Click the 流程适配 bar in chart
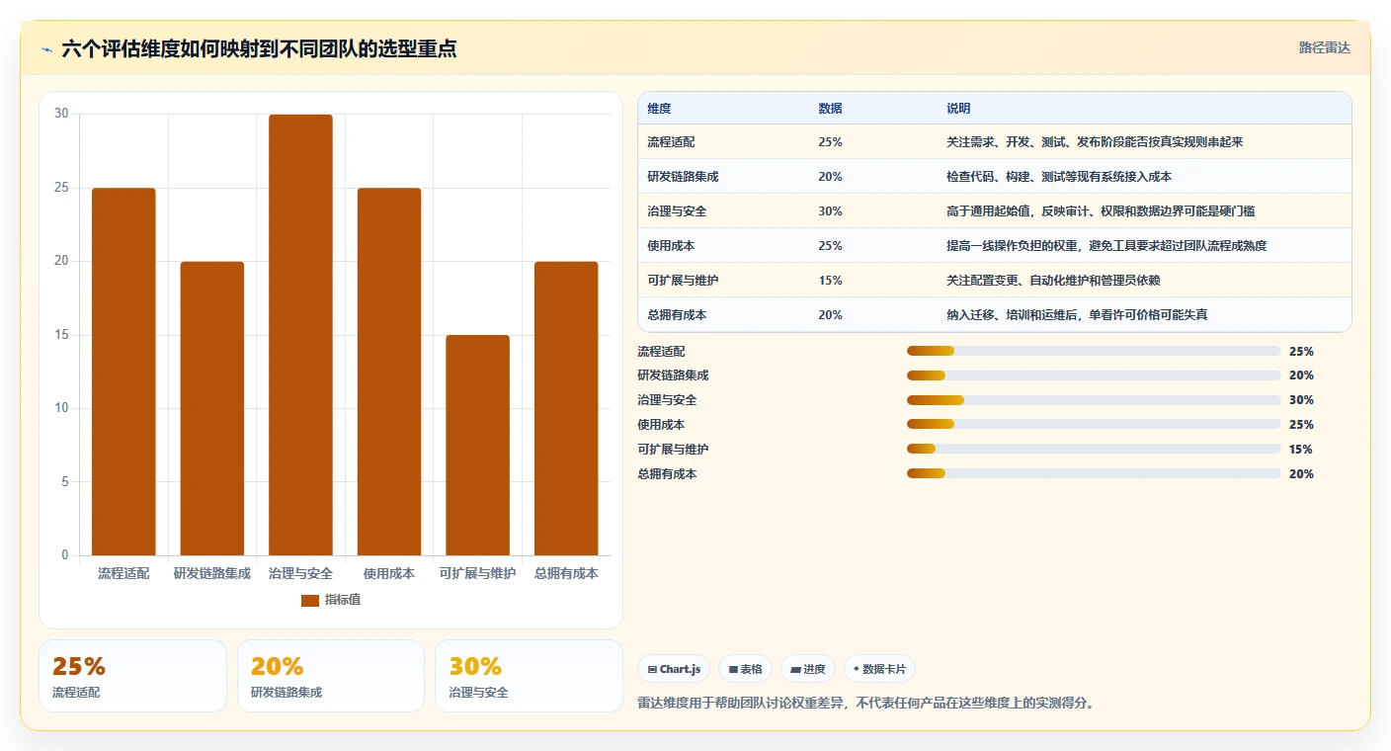The image size is (1391, 751). pyautogui.click(x=123, y=372)
